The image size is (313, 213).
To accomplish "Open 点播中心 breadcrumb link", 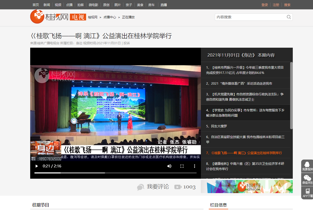I will (x=110, y=17).
